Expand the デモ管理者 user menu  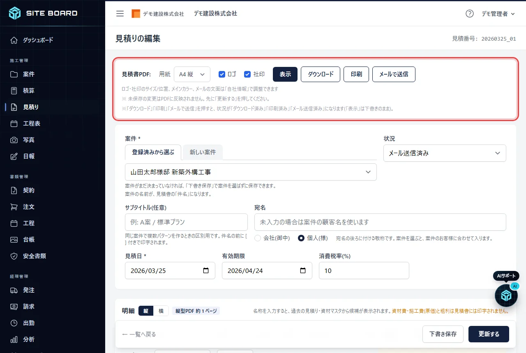click(x=498, y=14)
